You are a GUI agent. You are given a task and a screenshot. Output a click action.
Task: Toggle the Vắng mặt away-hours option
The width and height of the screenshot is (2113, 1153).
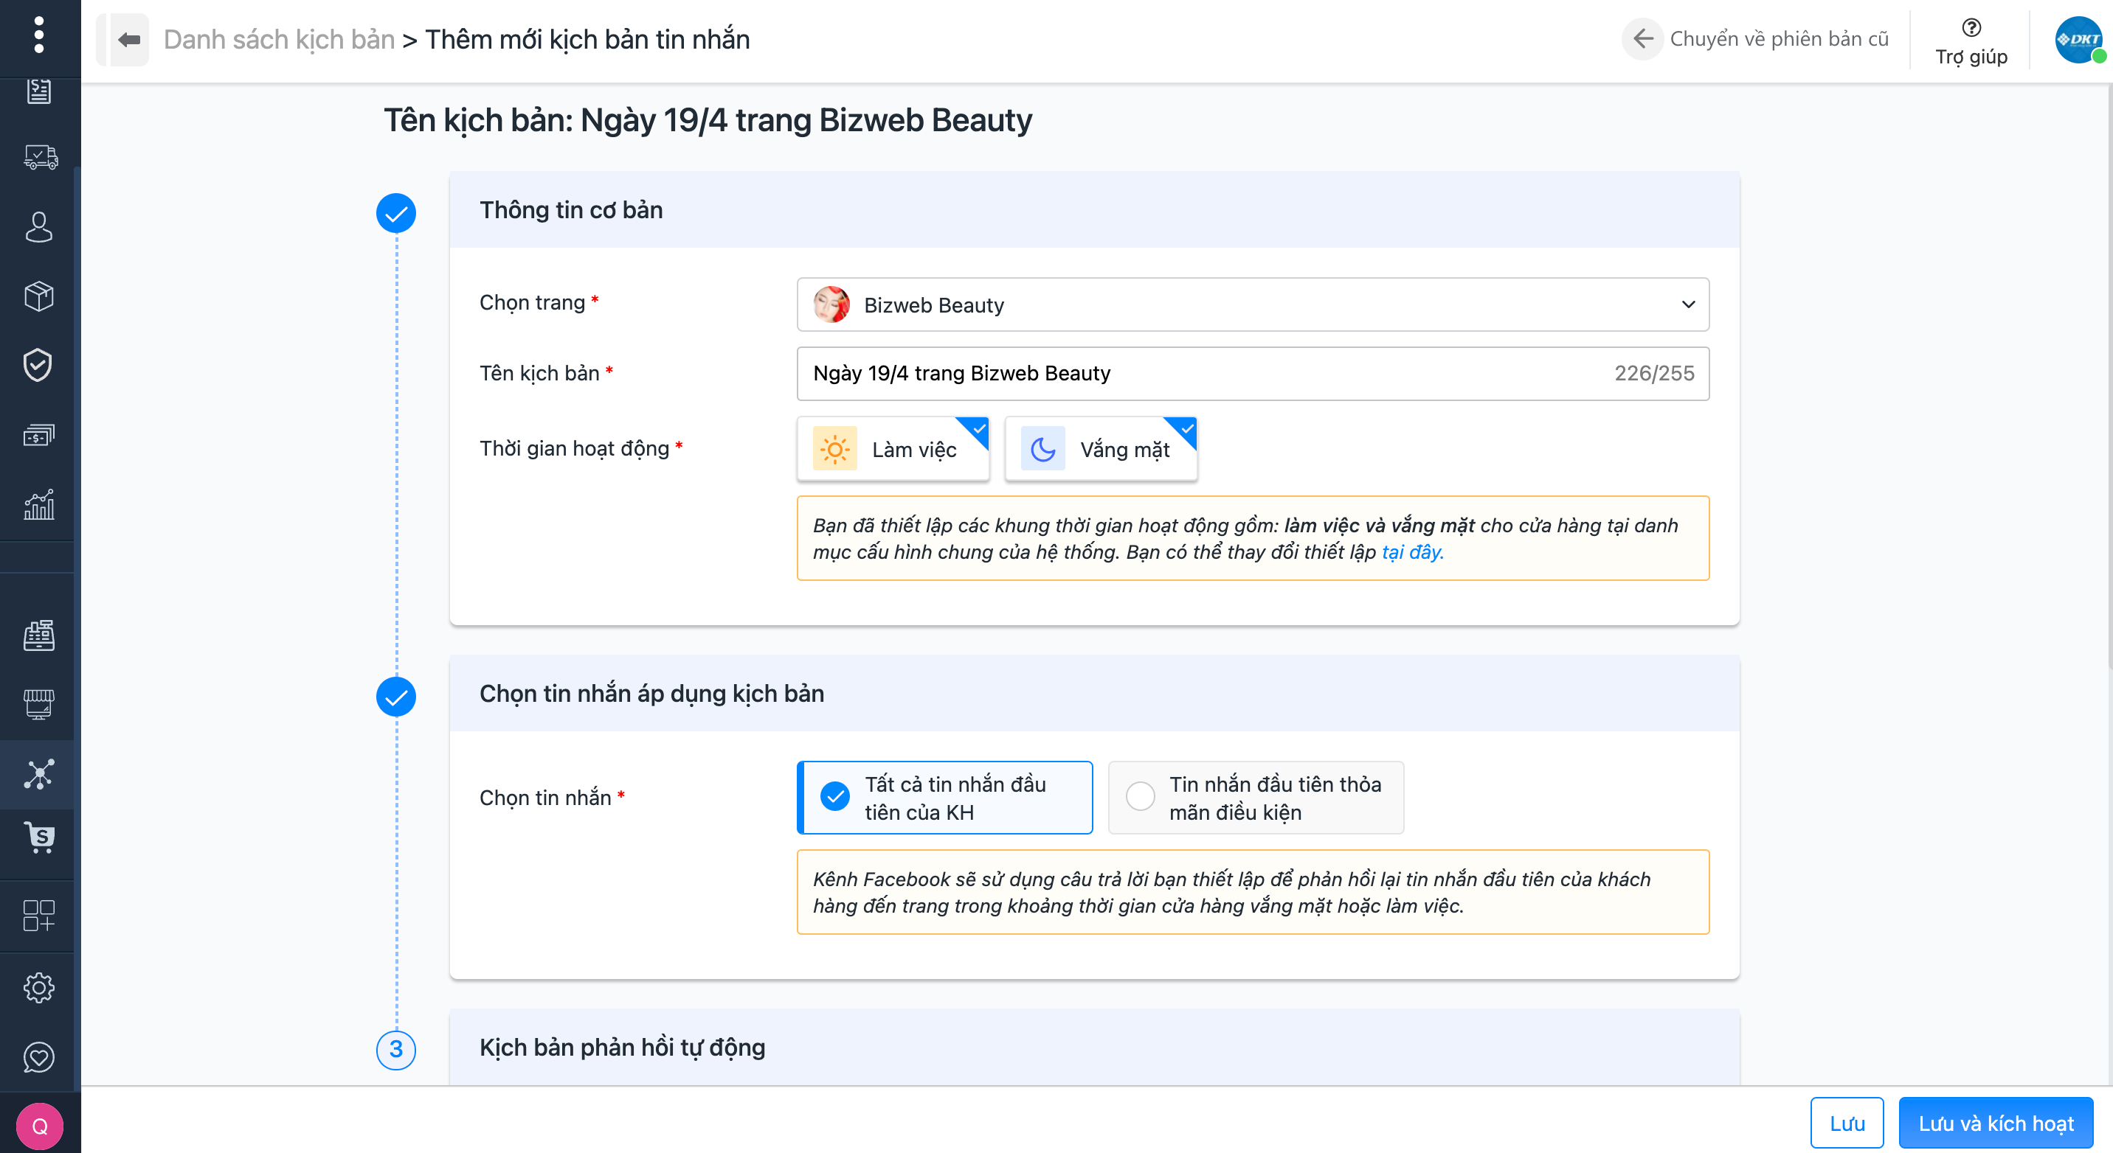(x=1100, y=449)
